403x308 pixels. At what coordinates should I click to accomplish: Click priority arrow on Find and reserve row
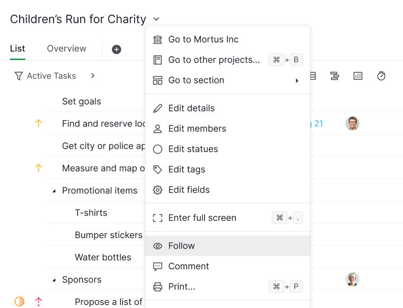[x=38, y=124]
